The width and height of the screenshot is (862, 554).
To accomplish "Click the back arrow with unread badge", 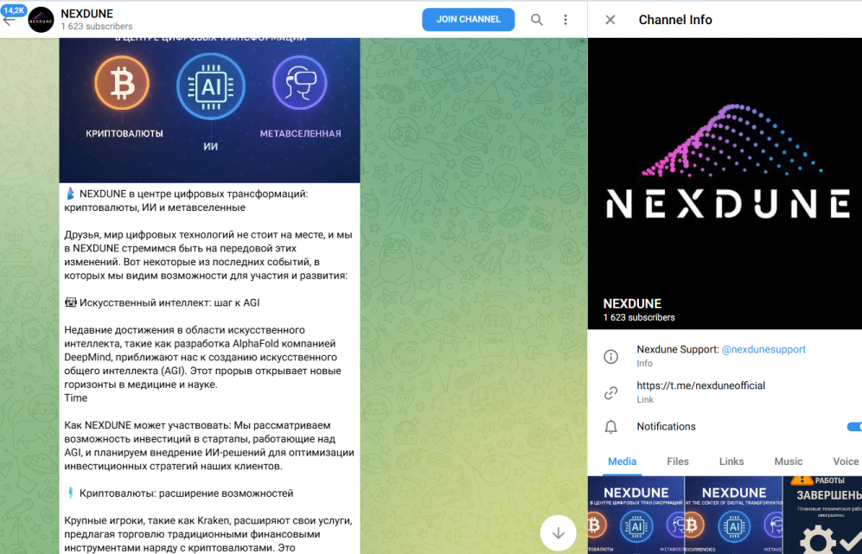I will (x=10, y=18).
